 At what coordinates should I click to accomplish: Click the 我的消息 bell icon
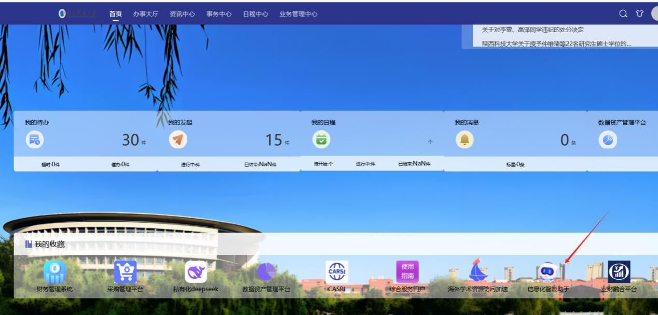click(x=464, y=140)
